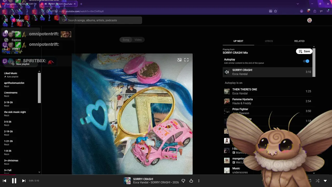
Task: Click the Save queue playlist icon
Action: (x=300, y=51)
